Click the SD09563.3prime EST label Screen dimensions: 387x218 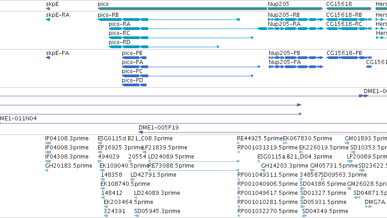[x=344, y=175]
